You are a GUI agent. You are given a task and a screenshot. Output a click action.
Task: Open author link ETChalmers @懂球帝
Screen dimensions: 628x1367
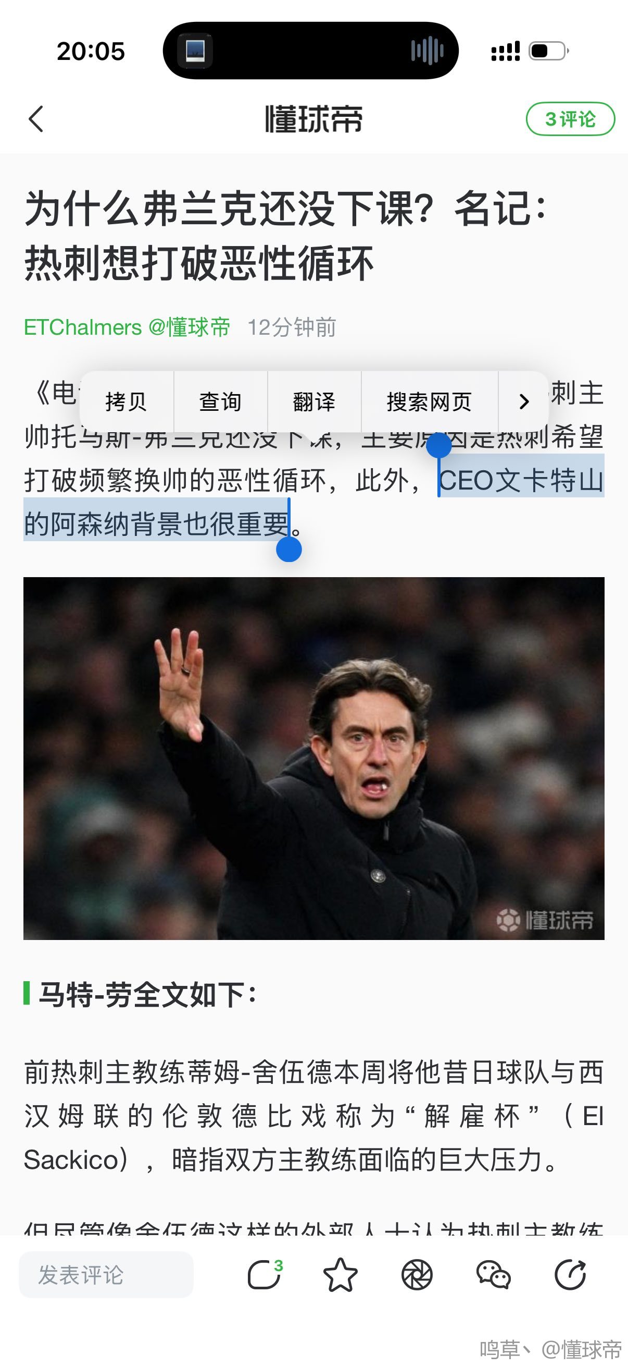127,327
